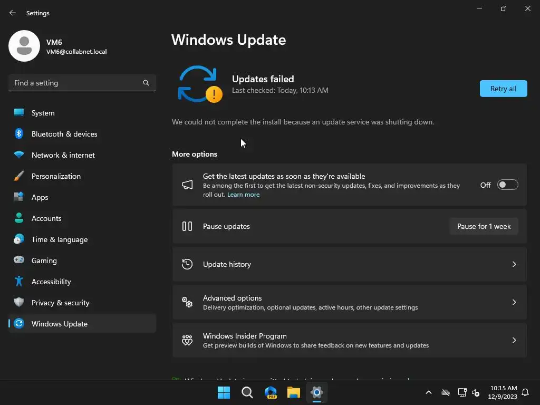This screenshot has width=540, height=405.
Task: Click the Gaming controller icon
Action: point(19,260)
